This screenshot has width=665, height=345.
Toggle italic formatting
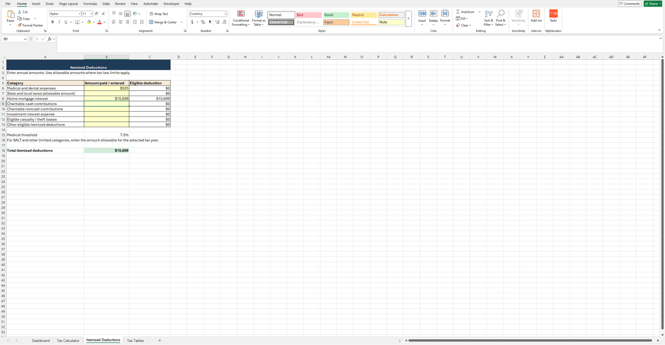[x=59, y=22]
